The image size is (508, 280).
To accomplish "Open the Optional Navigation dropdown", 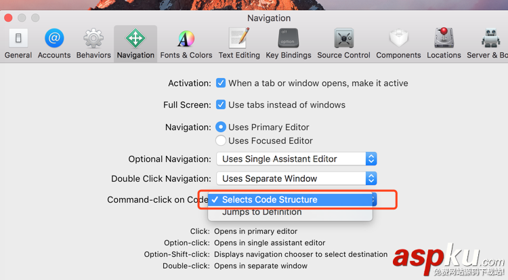I will tap(296, 159).
